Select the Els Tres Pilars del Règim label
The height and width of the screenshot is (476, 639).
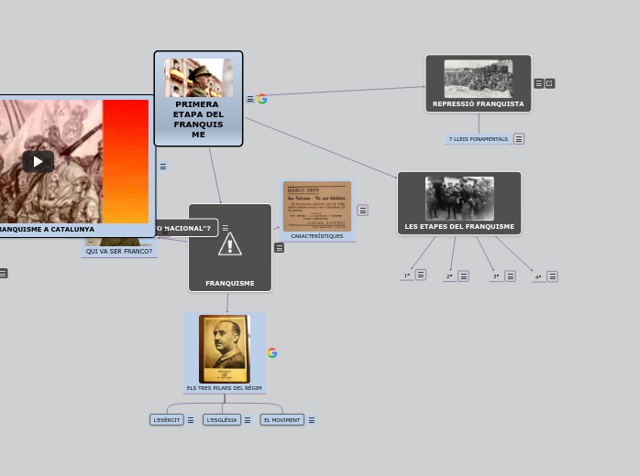pos(224,388)
